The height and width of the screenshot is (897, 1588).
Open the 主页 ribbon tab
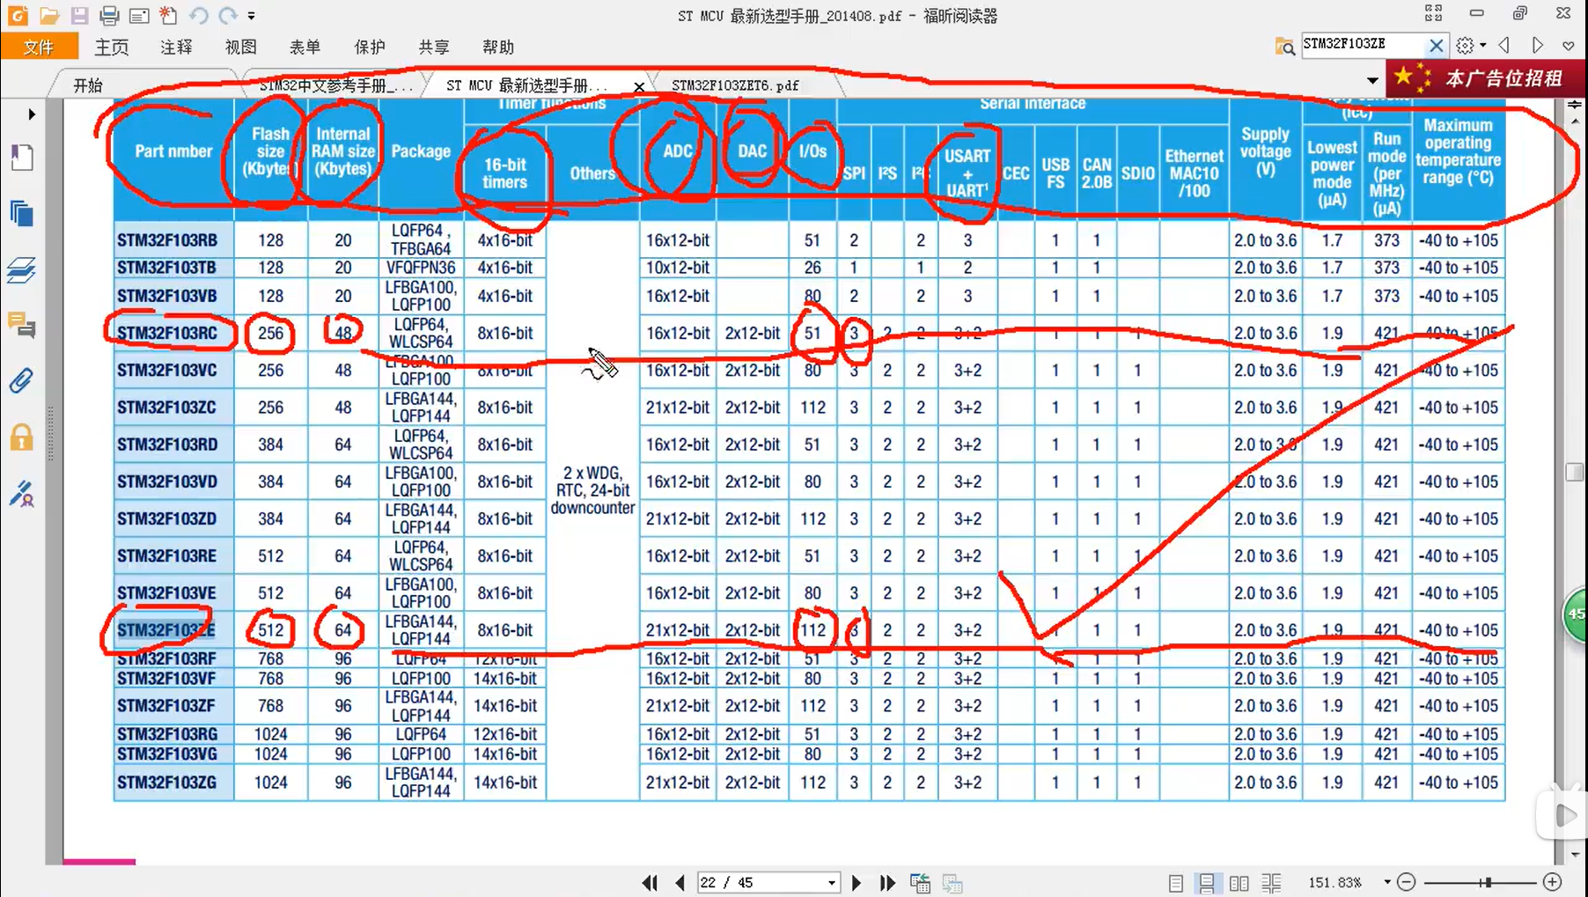112,47
